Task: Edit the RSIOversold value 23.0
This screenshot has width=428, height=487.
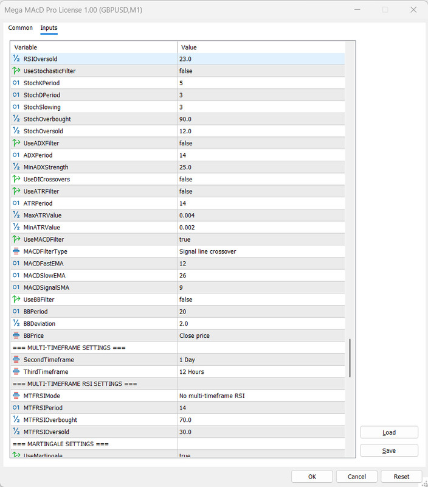Action: click(x=261, y=58)
